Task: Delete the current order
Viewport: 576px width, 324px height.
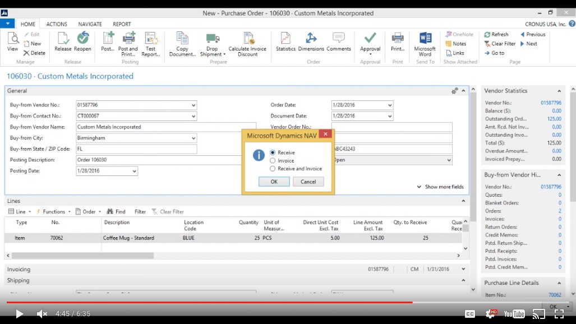Action: click(35, 53)
